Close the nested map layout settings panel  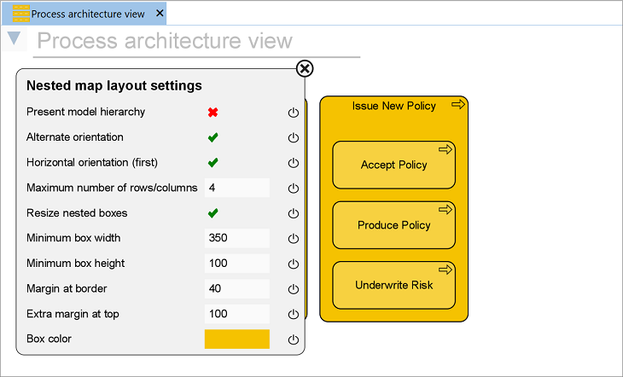click(x=305, y=69)
